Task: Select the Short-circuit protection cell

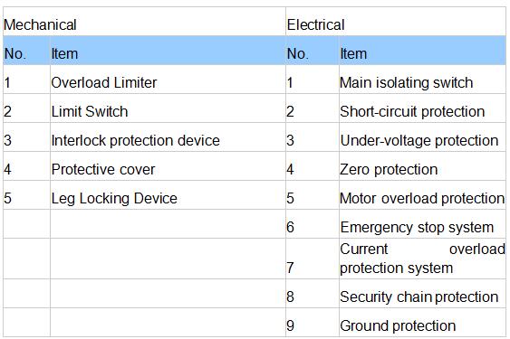Action: pos(422,108)
